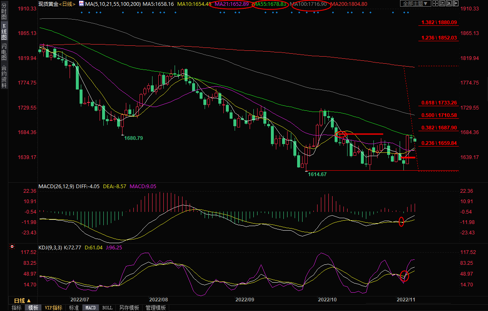Enable the 标准 template option

[x=74, y=308]
